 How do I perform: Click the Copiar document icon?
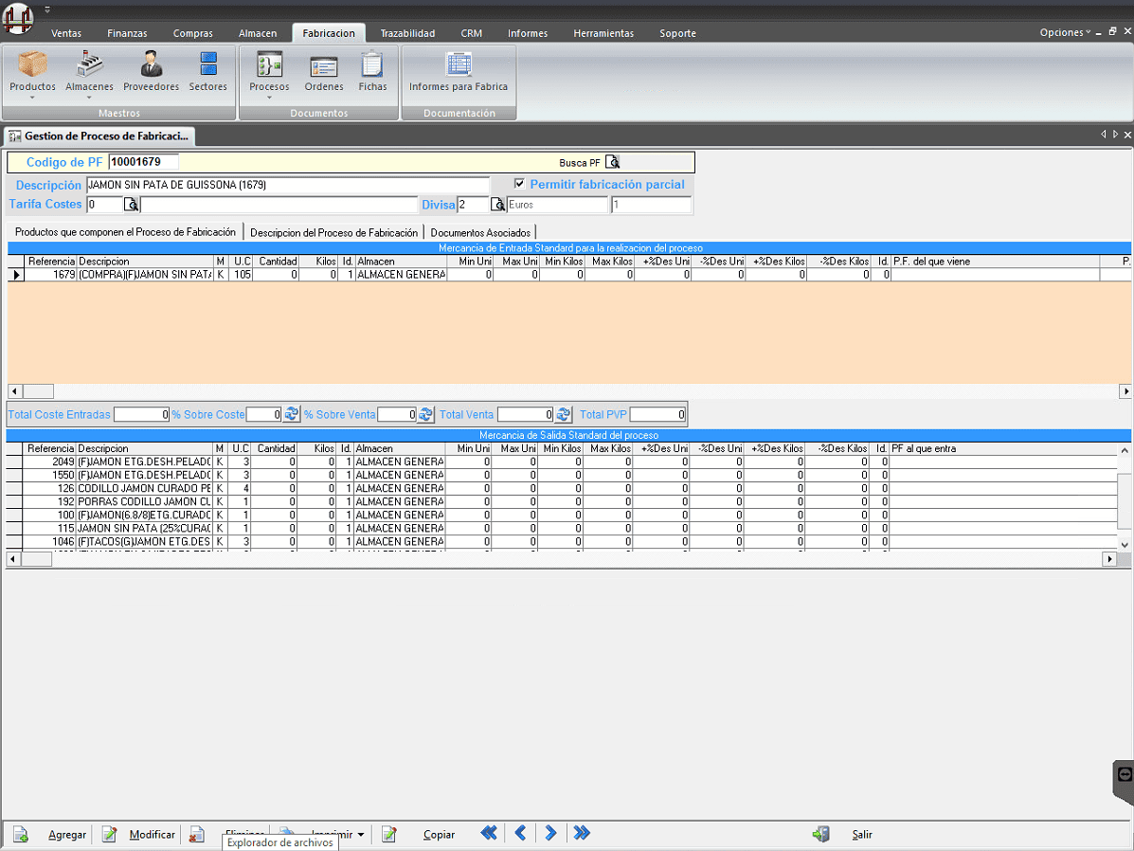[389, 834]
